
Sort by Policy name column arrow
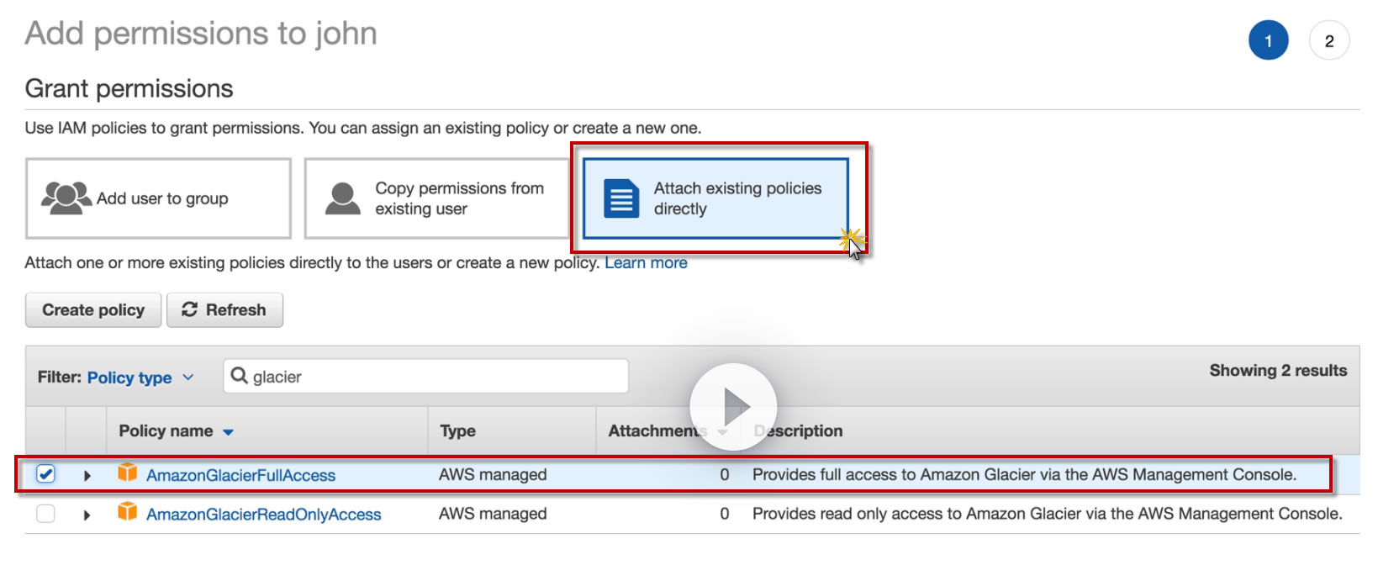click(x=228, y=432)
